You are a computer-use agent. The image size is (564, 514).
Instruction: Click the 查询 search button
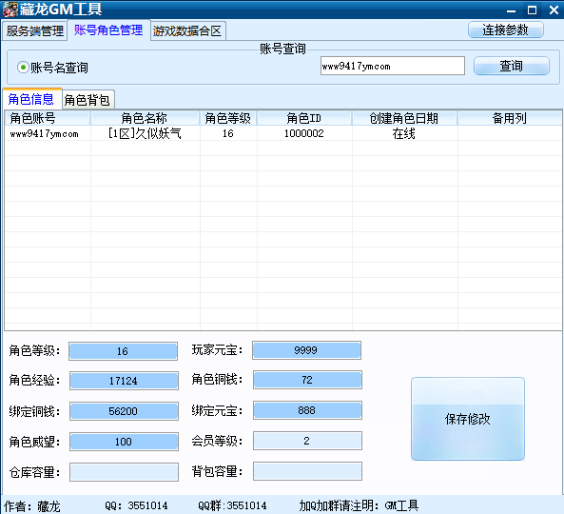click(x=511, y=66)
